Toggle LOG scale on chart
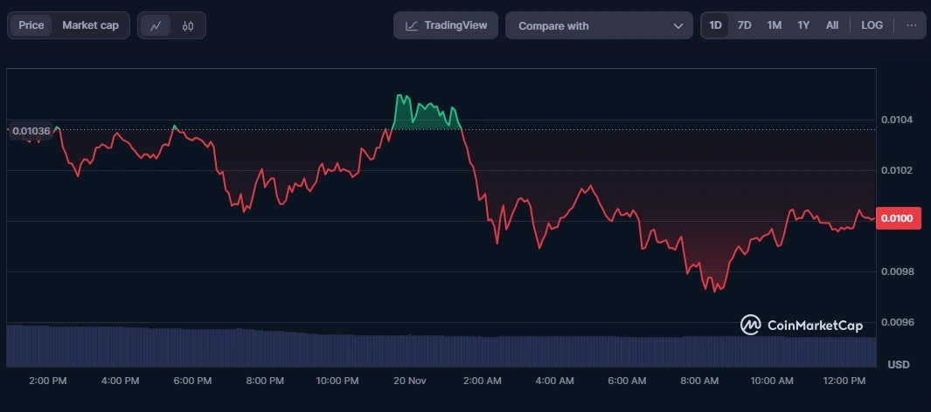Viewport: 931px width, 412px height. click(872, 25)
